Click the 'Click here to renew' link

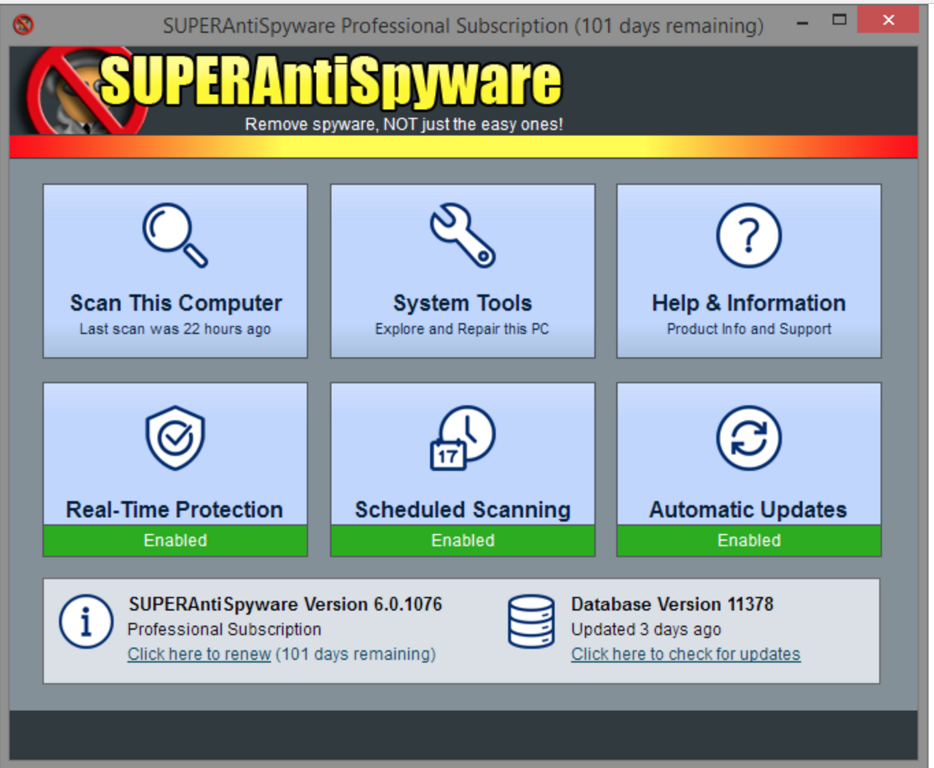pos(199,654)
